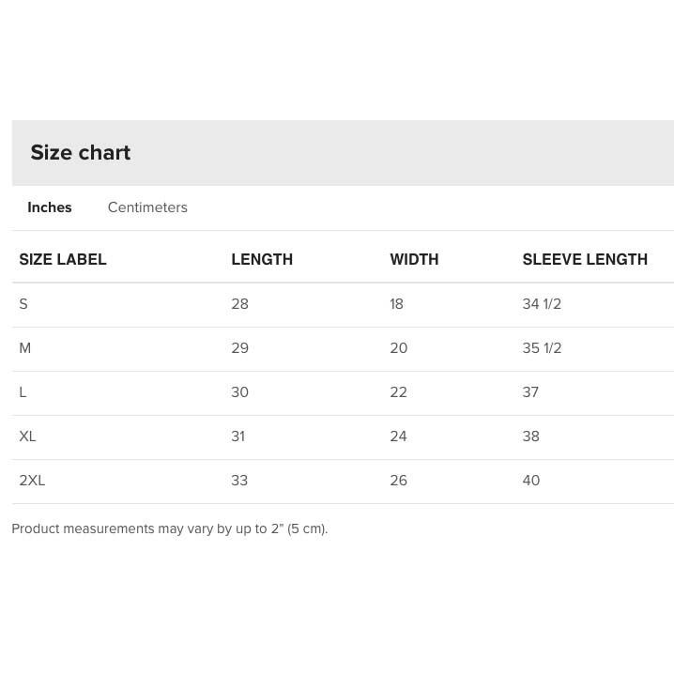Click length value 31 for size XL
The width and height of the screenshot is (674, 674).
pyautogui.click(x=238, y=437)
